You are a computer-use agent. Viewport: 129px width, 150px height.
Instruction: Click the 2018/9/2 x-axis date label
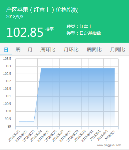pos(103,135)
